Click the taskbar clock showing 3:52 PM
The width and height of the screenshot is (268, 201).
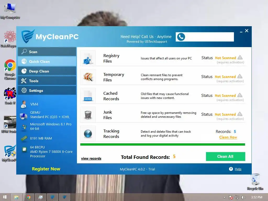tap(256, 197)
